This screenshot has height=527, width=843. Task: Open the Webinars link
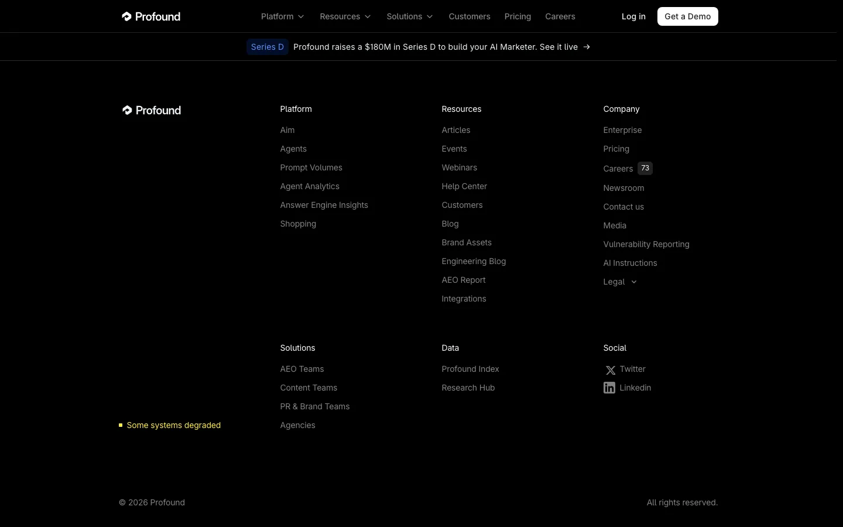click(460, 167)
